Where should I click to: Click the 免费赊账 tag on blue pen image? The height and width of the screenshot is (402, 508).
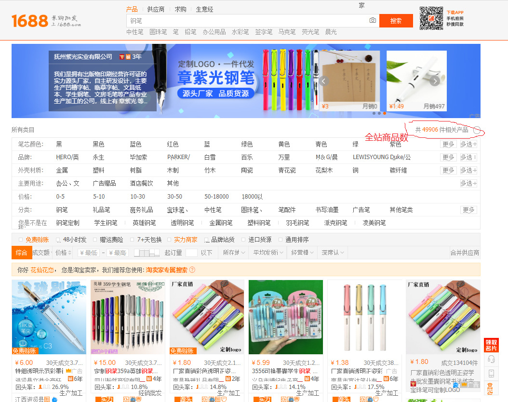pos(25,351)
